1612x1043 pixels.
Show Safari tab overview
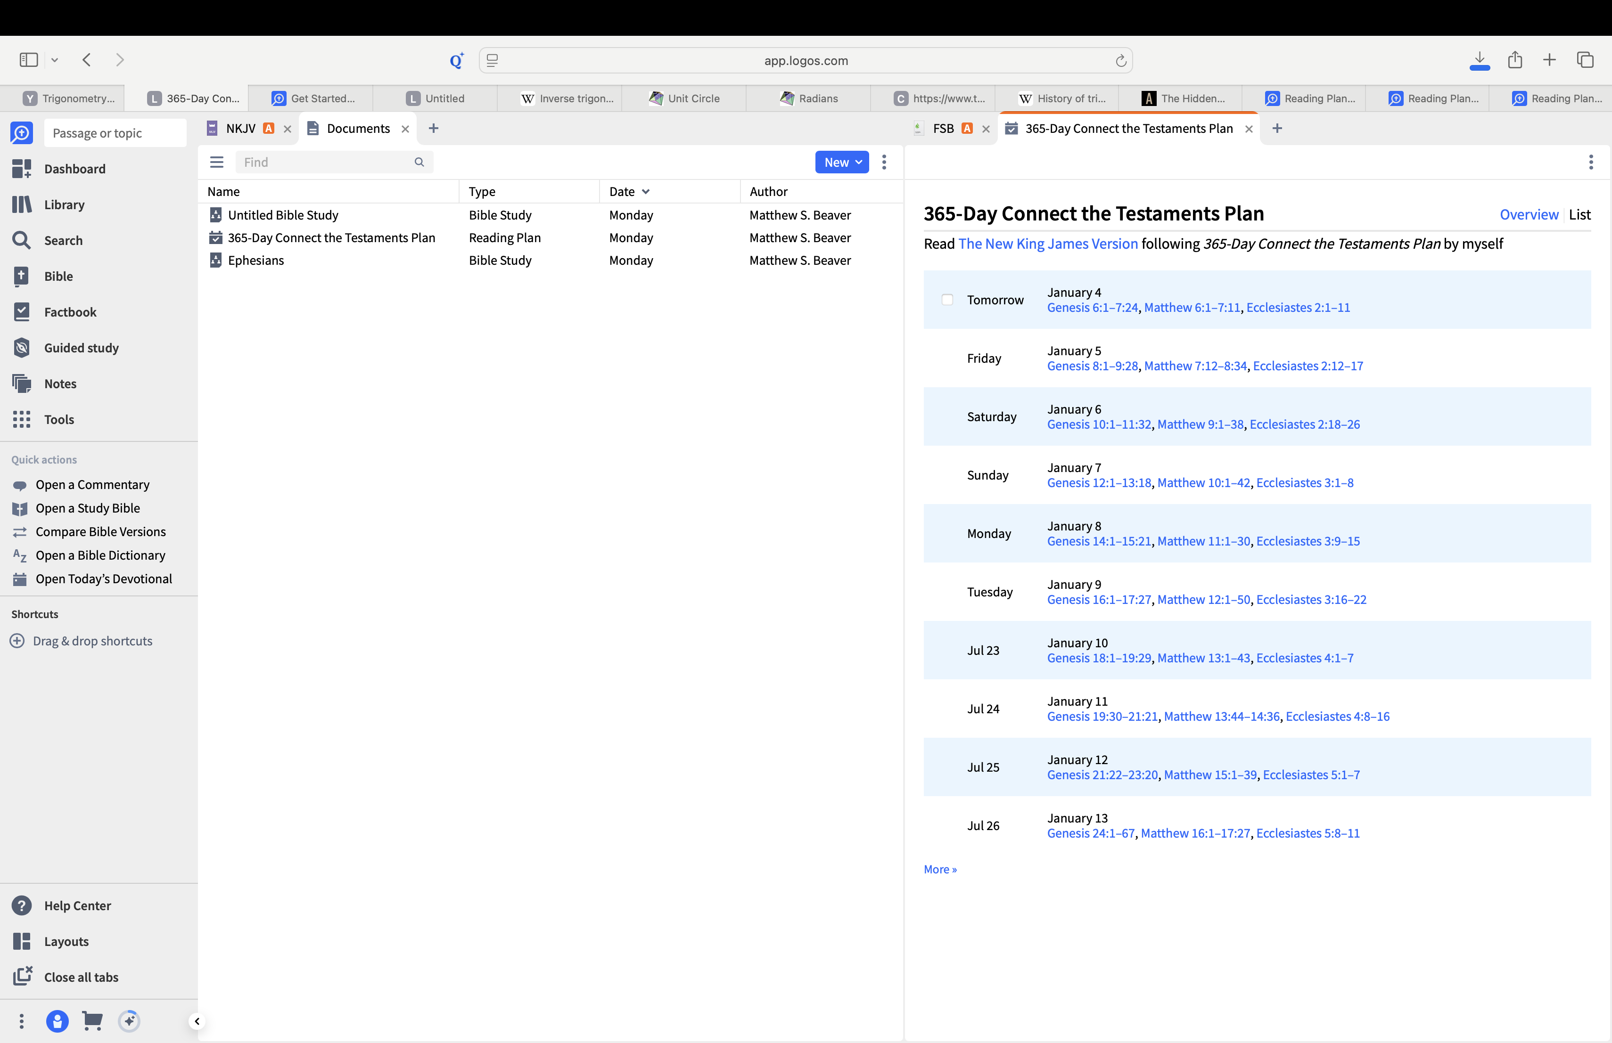1586,60
